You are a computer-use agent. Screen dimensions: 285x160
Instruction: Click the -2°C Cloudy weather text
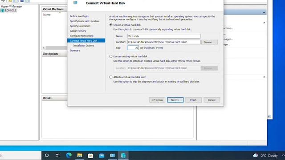tap(269, 156)
